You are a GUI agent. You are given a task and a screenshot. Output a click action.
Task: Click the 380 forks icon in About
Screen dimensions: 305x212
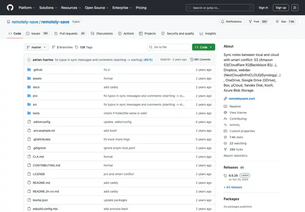[x=225, y=149]
